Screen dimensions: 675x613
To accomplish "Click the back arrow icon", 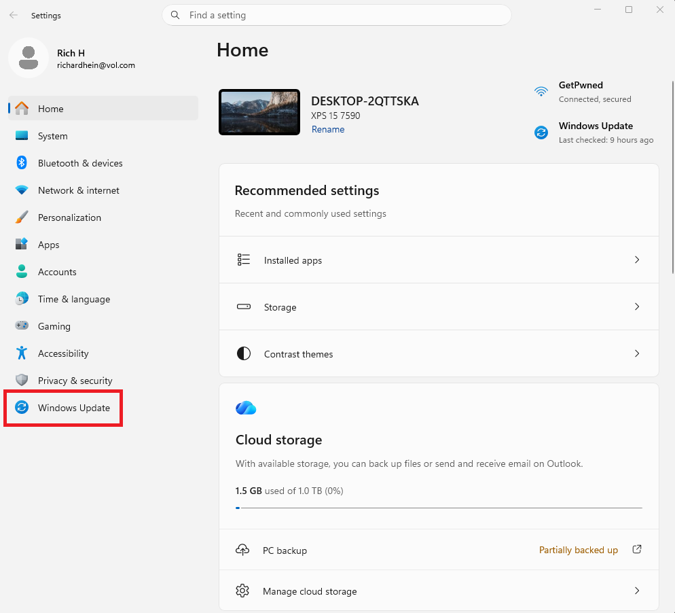I will [x=14, y=15].
